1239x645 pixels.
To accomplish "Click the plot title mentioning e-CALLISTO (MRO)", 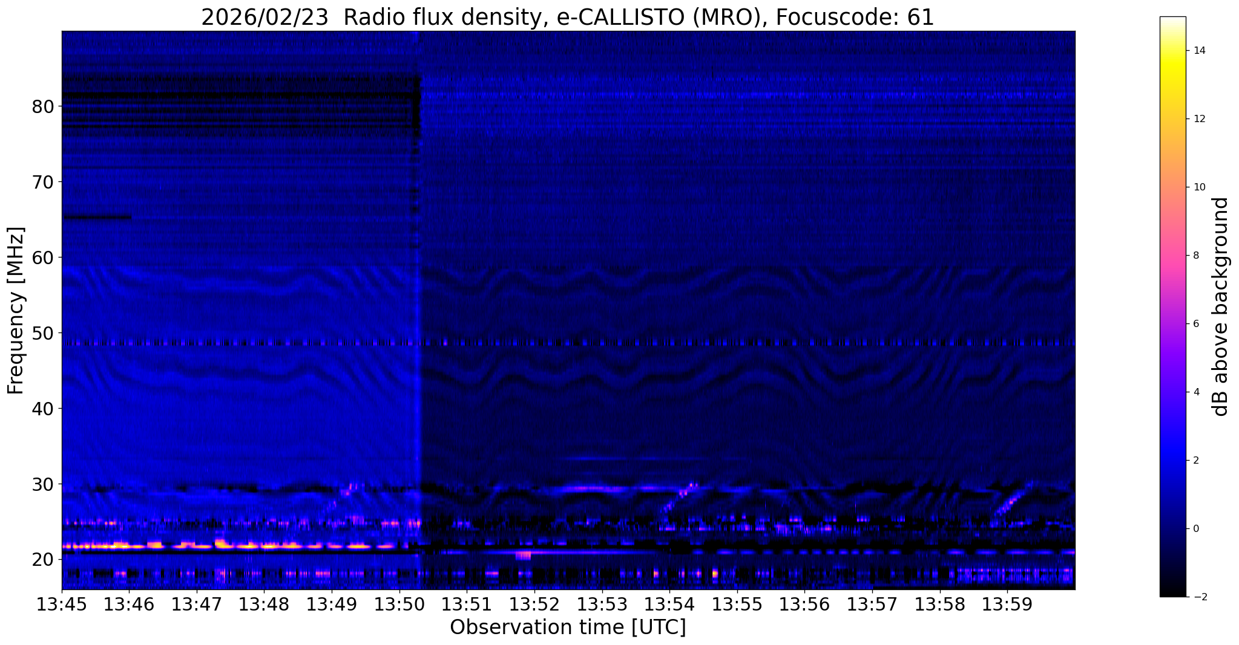I will 568,17.
